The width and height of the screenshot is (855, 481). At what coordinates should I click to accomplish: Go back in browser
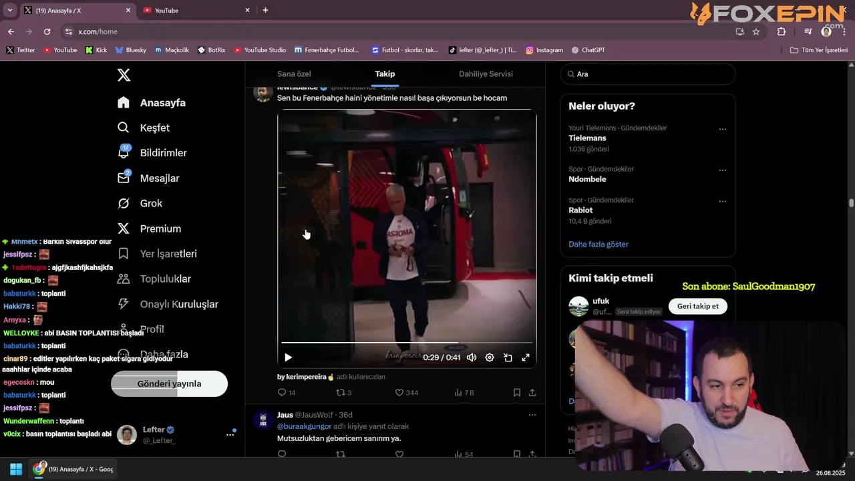pos(11,31)
